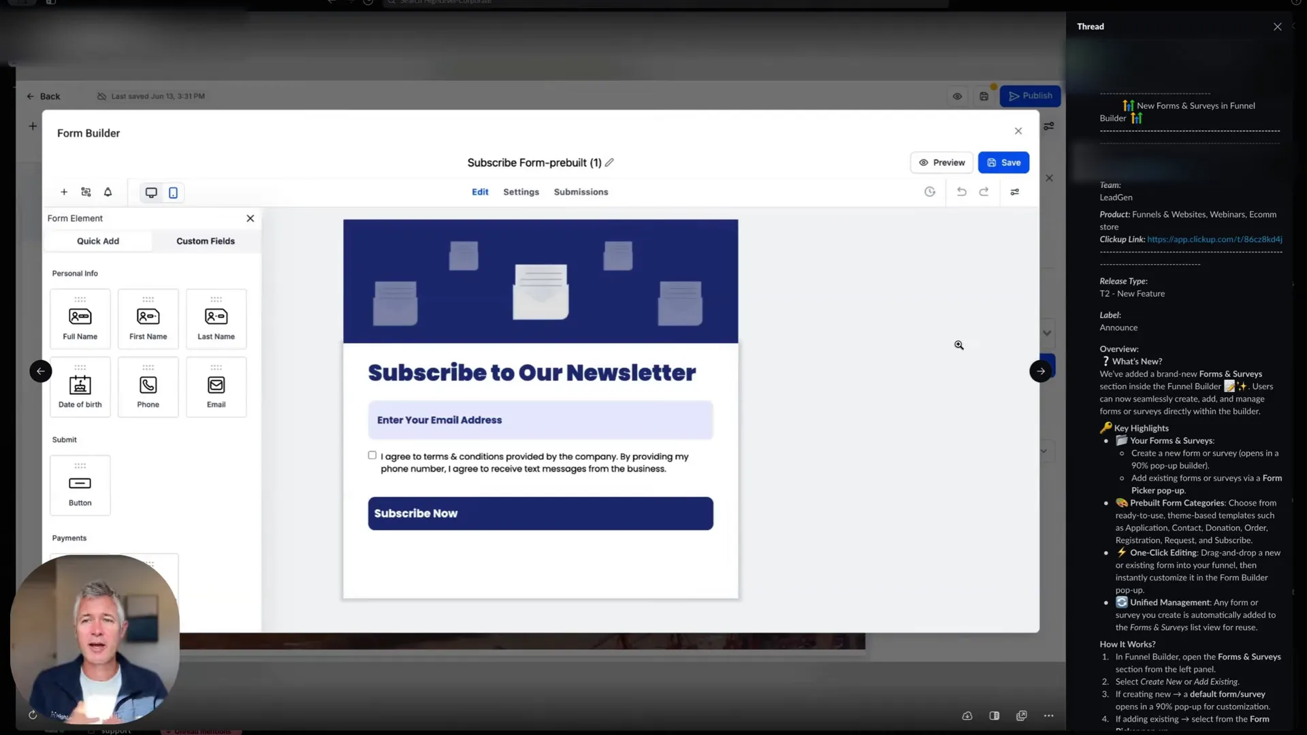Click the cloud download icon in bottom bar
The width and height of the screenshot is (1307, 735).
(967, 716)
